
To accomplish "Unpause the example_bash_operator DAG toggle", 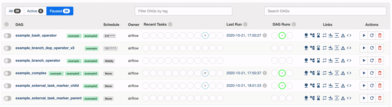I will tap(8, 36).
